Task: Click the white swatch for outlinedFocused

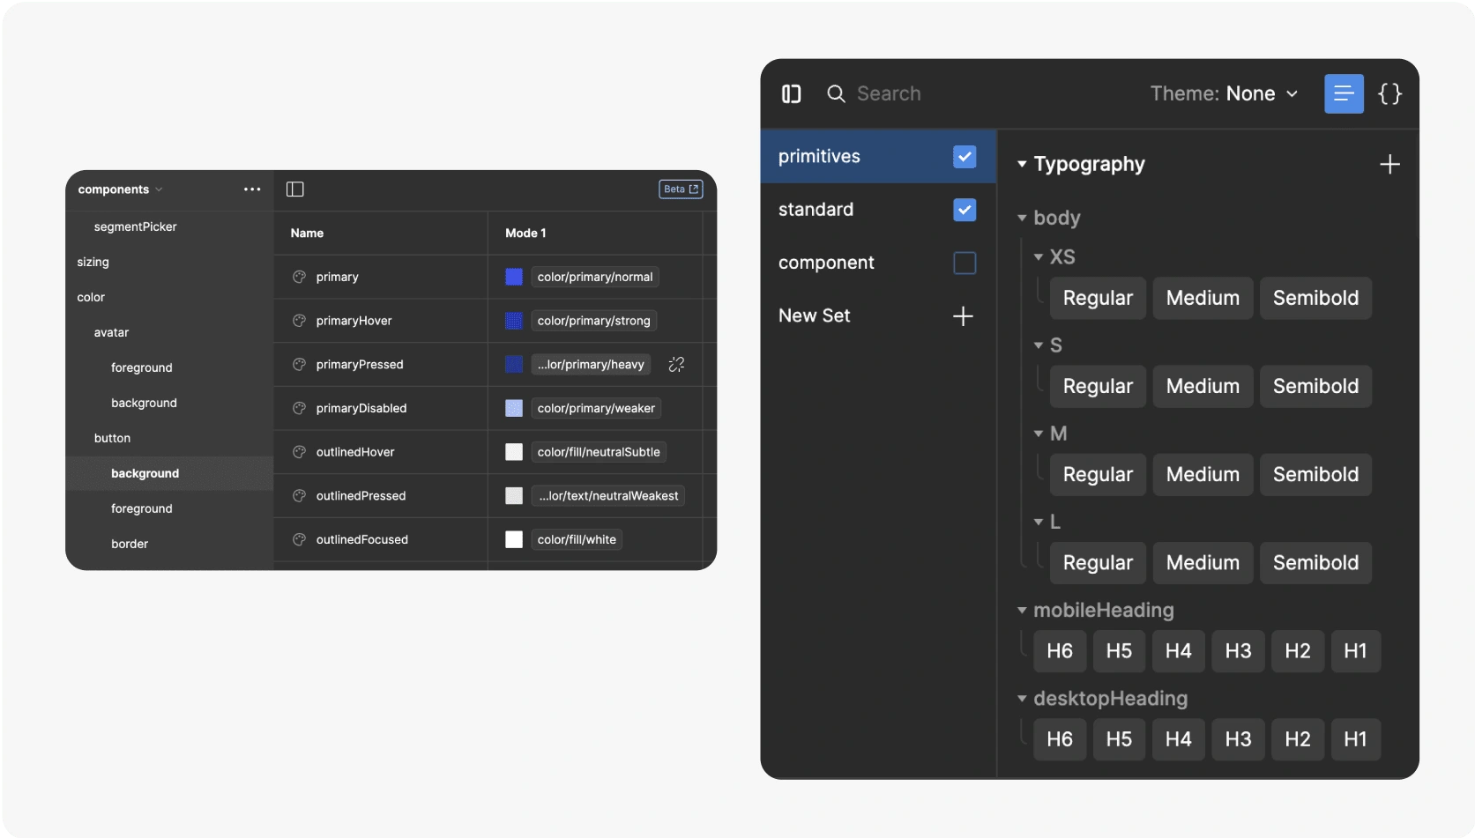Action: coord(514,539)
